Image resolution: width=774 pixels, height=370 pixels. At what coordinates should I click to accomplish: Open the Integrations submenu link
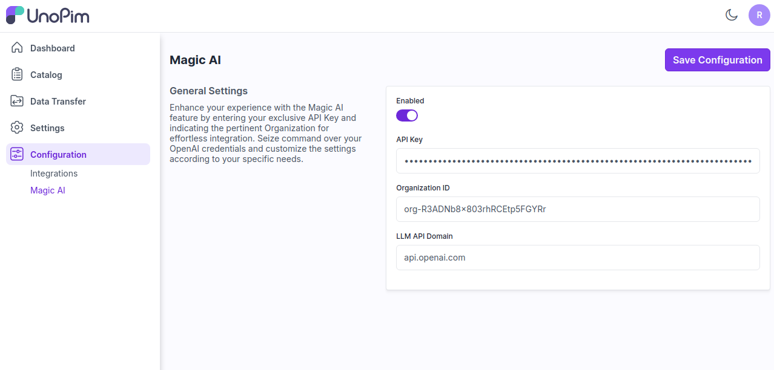click(x=54, y=174)
